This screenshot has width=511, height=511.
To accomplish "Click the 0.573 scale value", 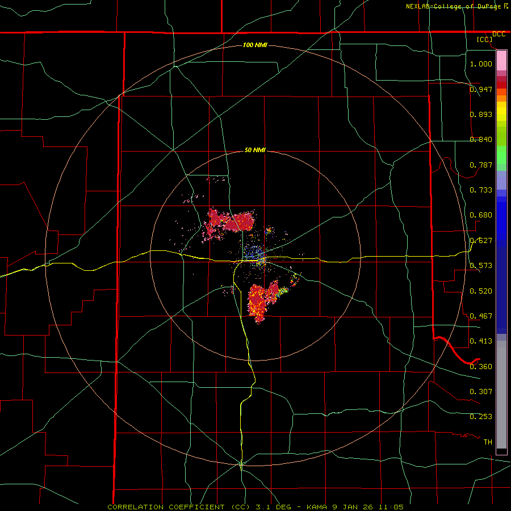I will [481, 266].
